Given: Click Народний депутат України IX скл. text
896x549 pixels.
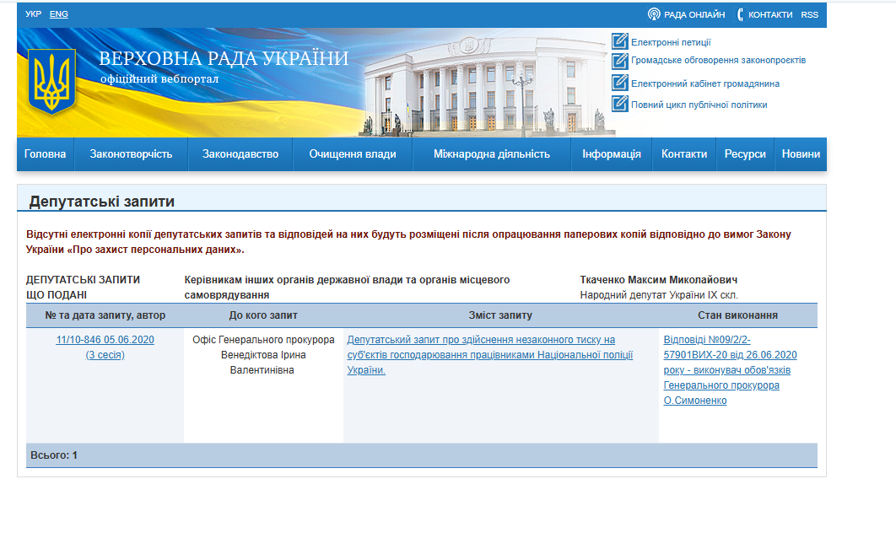Looking at the screenshot, I should (x=659, y=295).
